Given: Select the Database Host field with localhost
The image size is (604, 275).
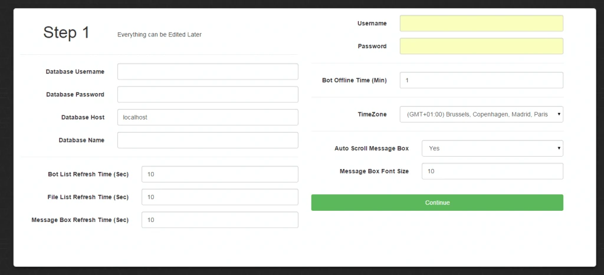Looking at the screenshot, I should tap(208, 117).
